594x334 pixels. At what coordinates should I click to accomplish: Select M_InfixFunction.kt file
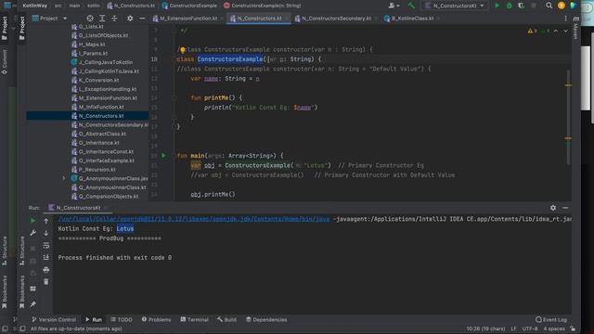point(101,107)
